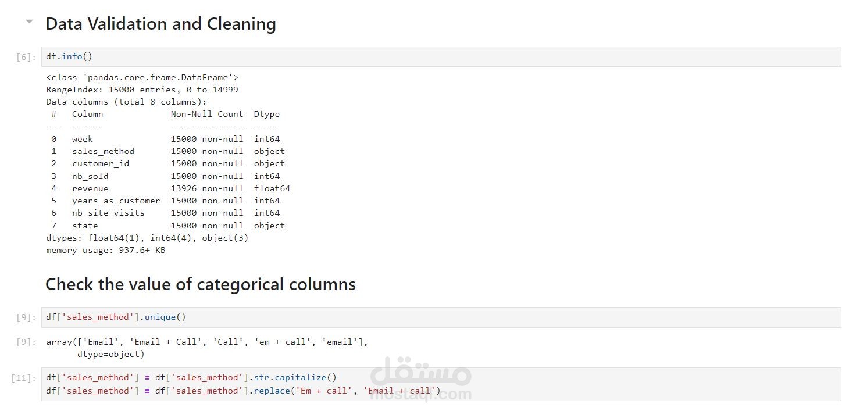
Task: Click the RangeIndex line in info output
Action: click(142, 90)
